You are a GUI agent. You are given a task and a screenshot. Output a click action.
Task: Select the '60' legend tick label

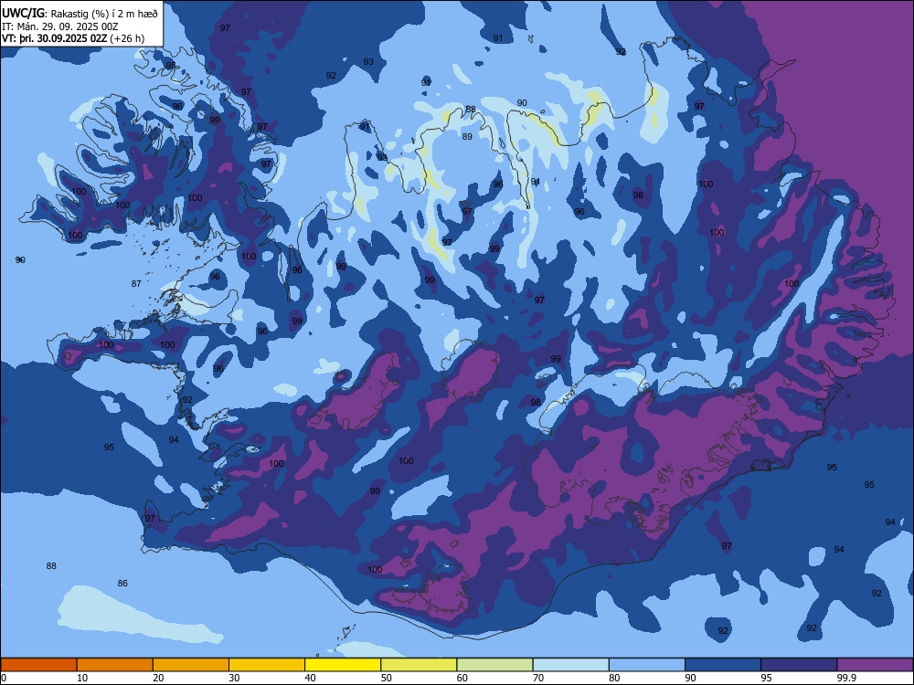point(462,678)
